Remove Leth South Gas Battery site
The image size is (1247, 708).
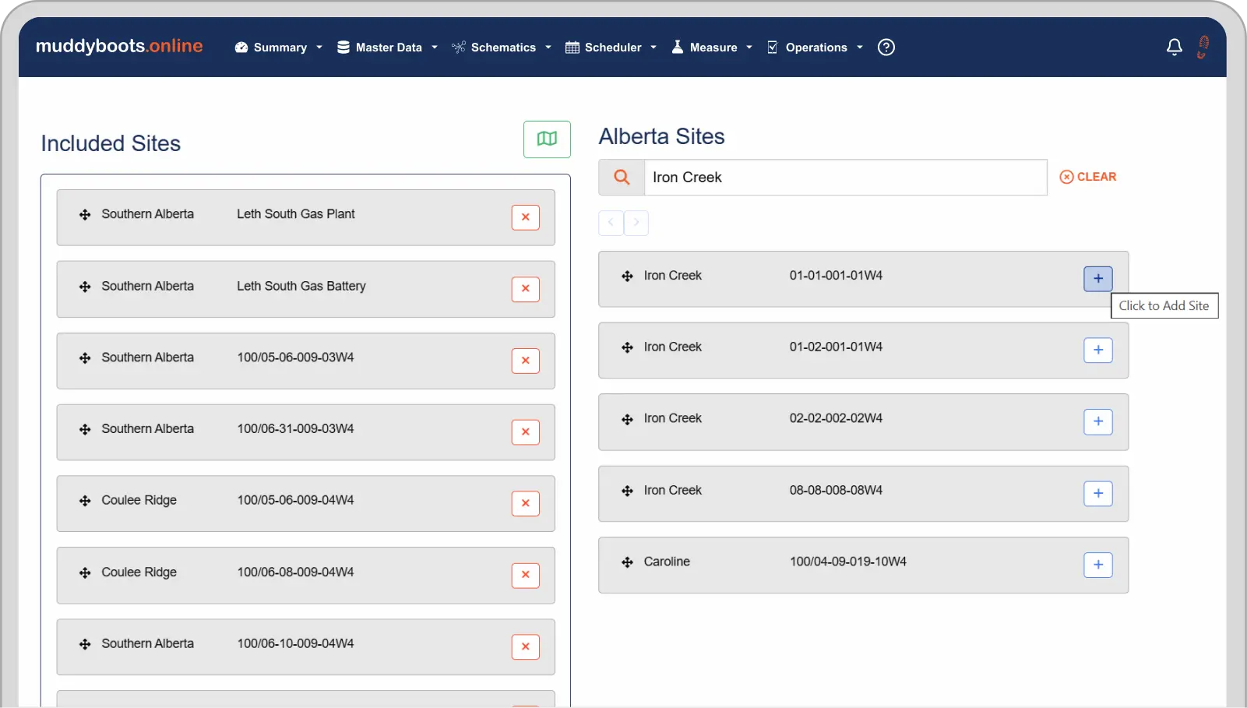pos(525,289)
